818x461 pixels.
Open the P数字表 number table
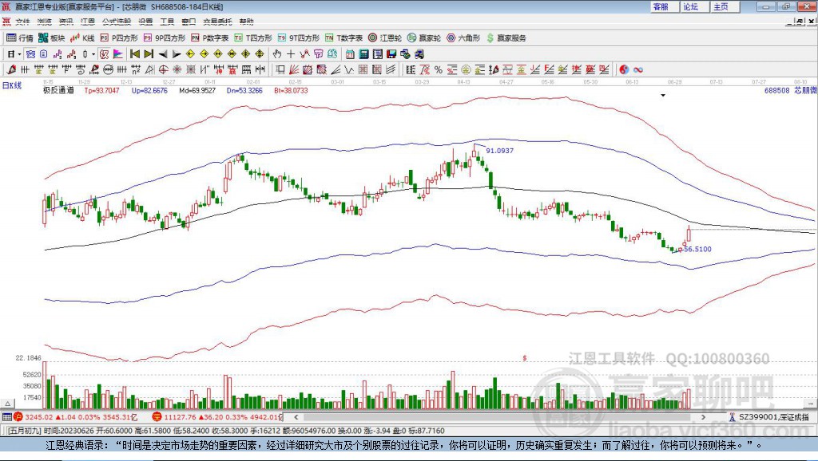click(210, 38)
